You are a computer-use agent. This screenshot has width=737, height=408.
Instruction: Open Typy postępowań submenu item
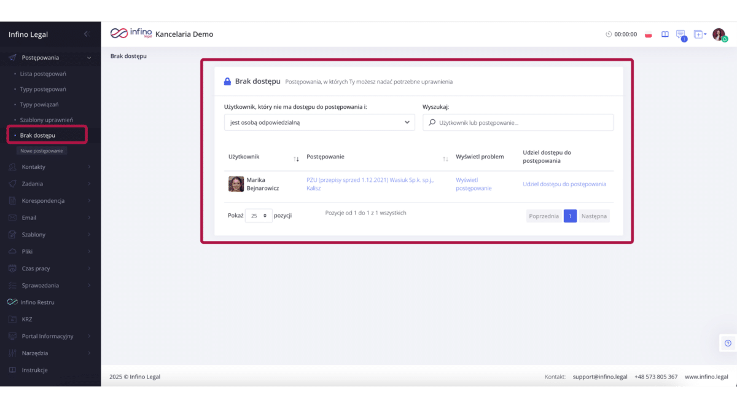pyautogui.click(x=43, y=89)
